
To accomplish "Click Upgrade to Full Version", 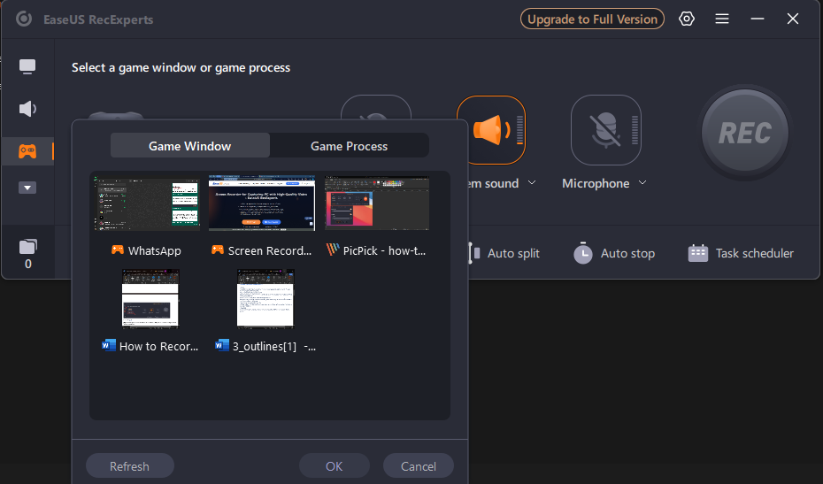I will (x=592, y=19).
